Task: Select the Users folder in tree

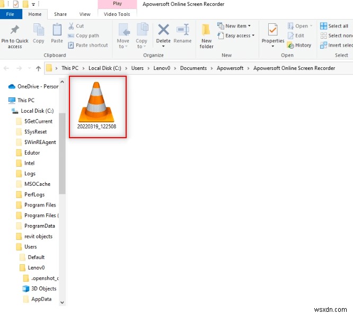Action: pos(27,247)
